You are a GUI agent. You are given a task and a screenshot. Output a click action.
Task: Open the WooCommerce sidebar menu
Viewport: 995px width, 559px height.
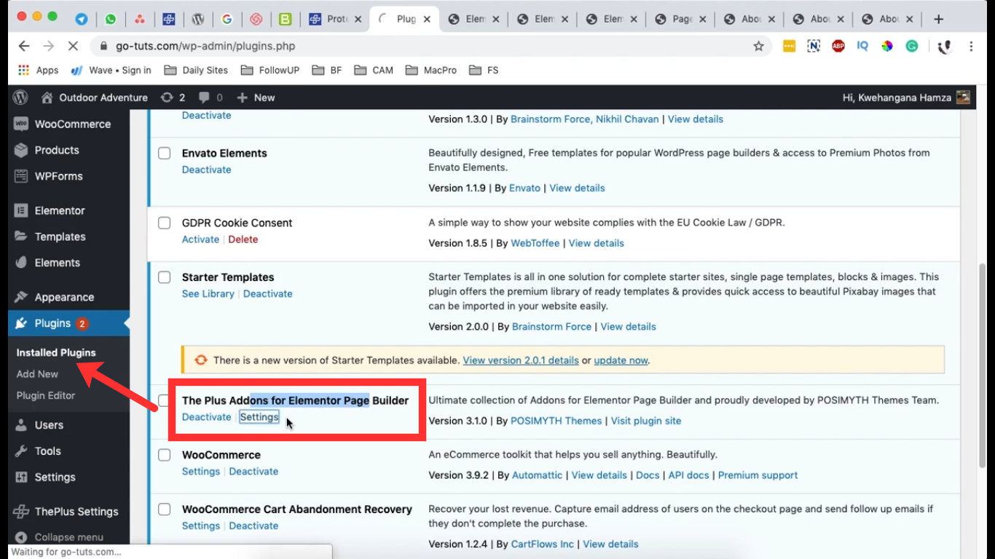69,124
